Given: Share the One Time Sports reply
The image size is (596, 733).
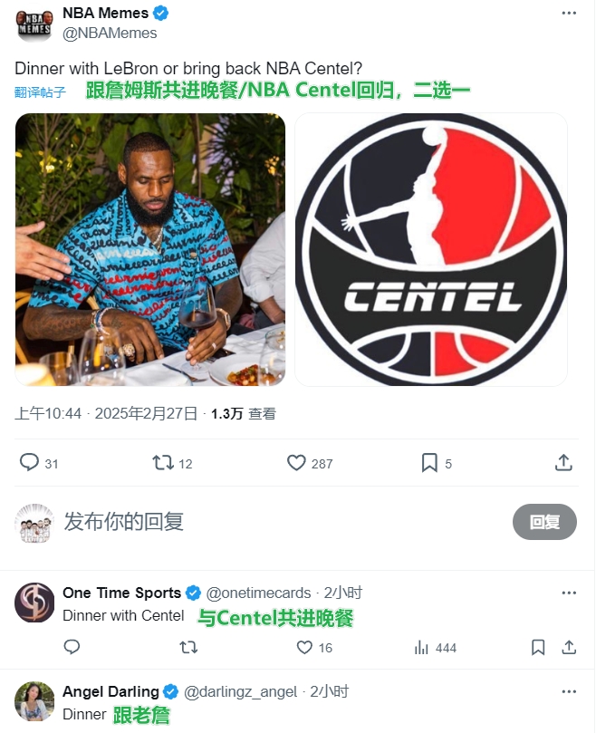Looking at the screenshot, I should [569, 648].
